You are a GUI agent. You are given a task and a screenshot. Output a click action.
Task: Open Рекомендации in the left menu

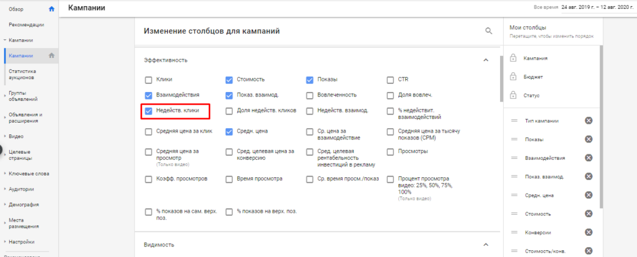(26, 24)
